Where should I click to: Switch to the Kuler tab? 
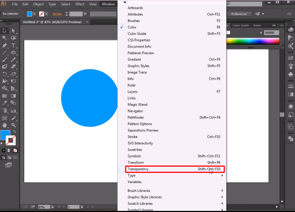click(257, 25)
